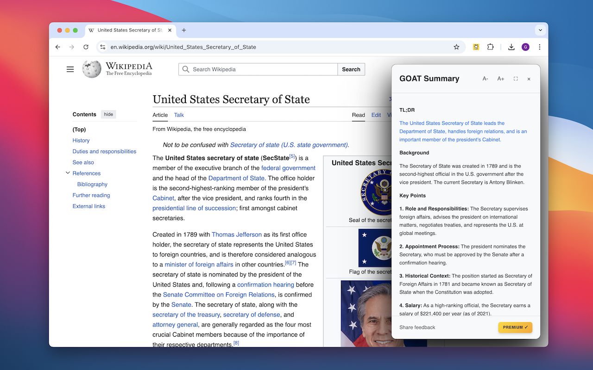Go to Bibliography subsection in Contents
Screen dimensions: 593x370
(x=92, y=185)
